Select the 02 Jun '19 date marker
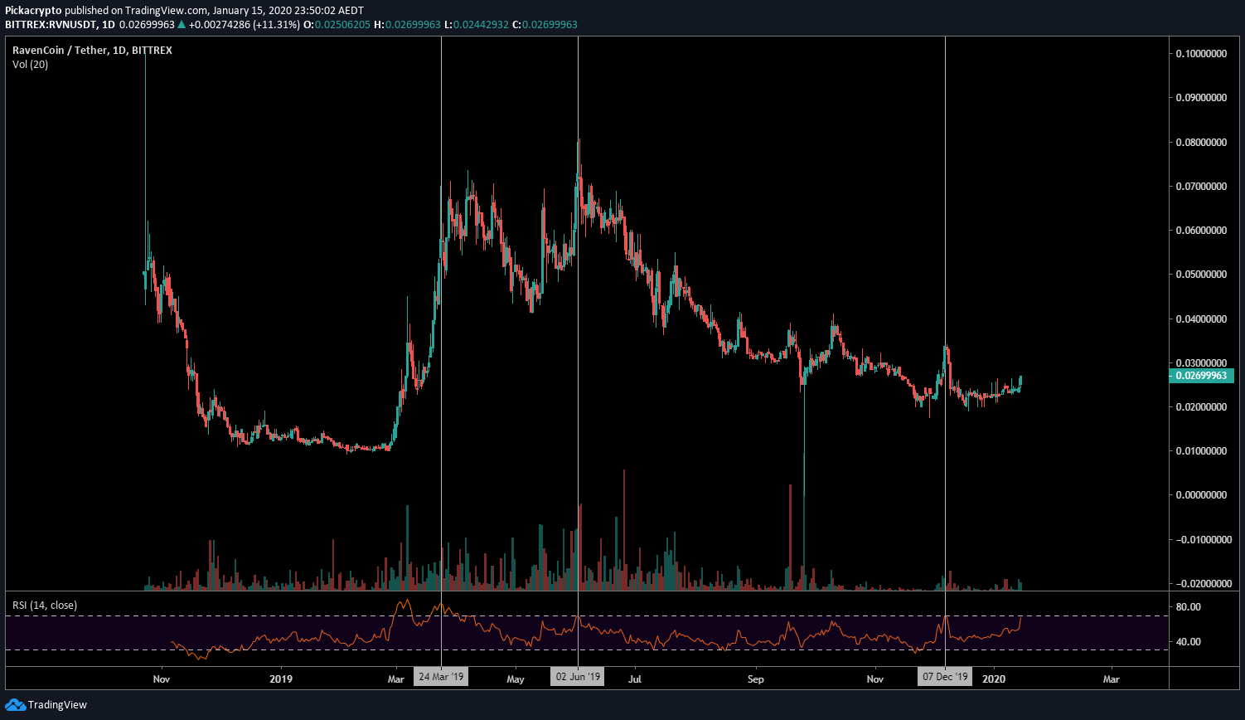 tap(578, 677)
